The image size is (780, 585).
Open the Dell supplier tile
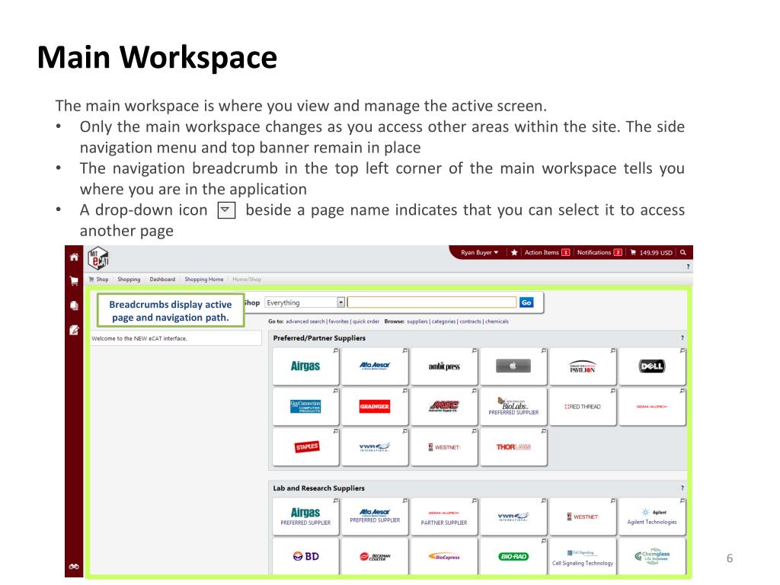tap(652, 366)
